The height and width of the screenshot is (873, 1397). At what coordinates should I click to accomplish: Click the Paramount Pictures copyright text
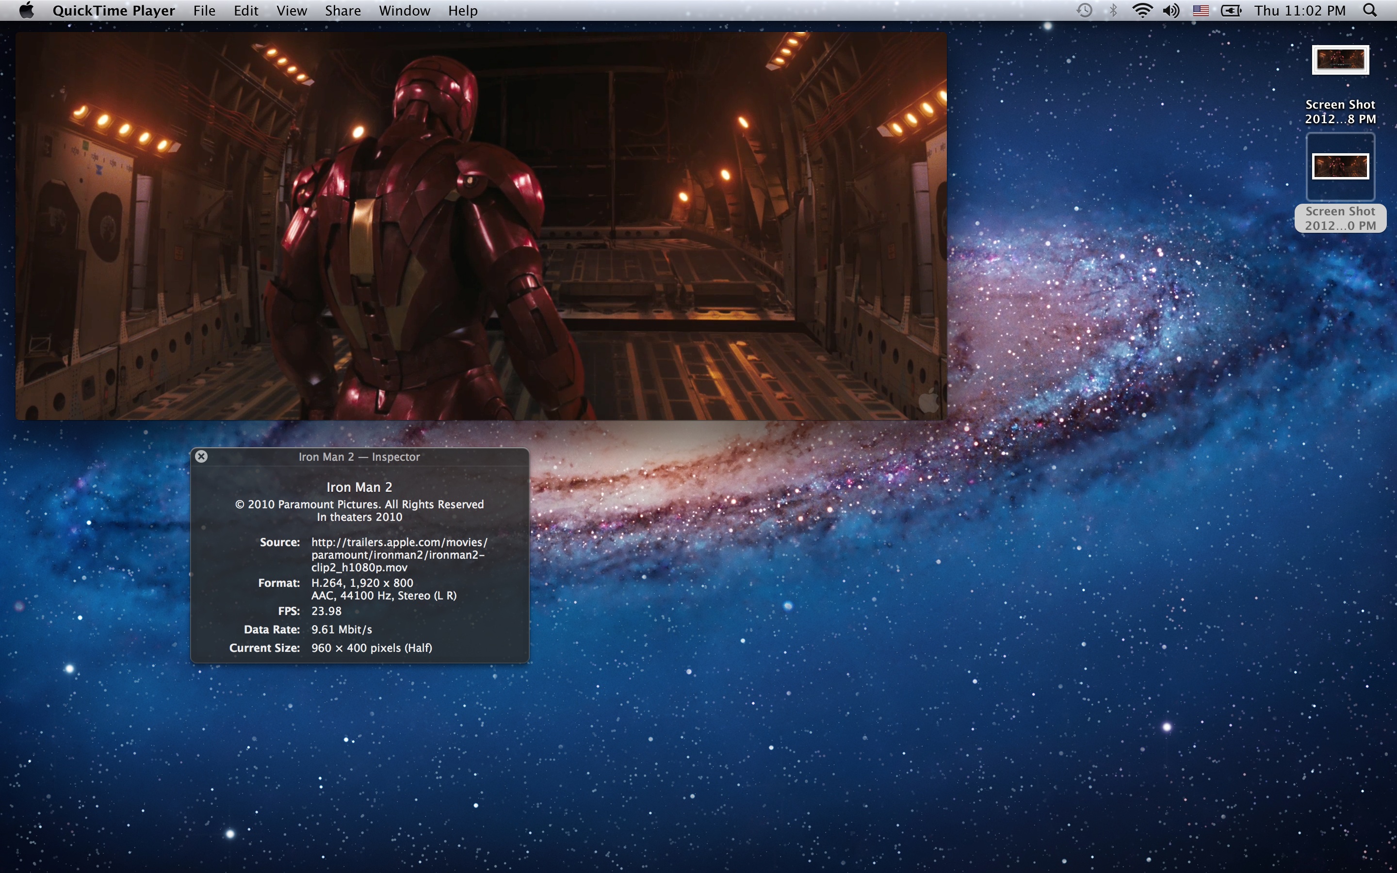click(x=359, y=504)
